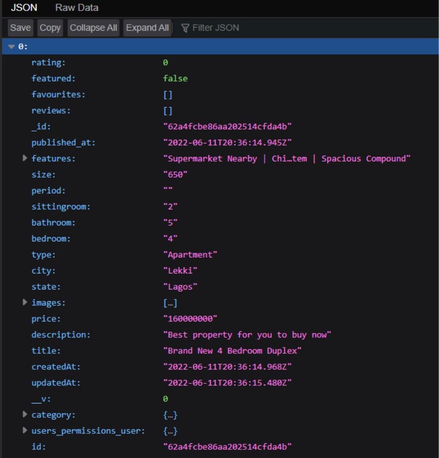Select the favourites empty array value
Image resolution: width=439 pixels, height=458 pixels.
pyautogui.click(x=168, y=95)
